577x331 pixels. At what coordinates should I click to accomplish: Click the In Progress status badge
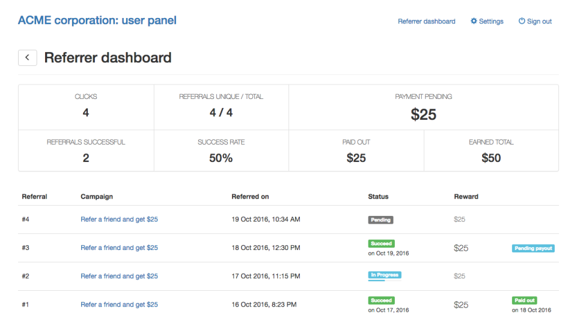click(384, 275)
